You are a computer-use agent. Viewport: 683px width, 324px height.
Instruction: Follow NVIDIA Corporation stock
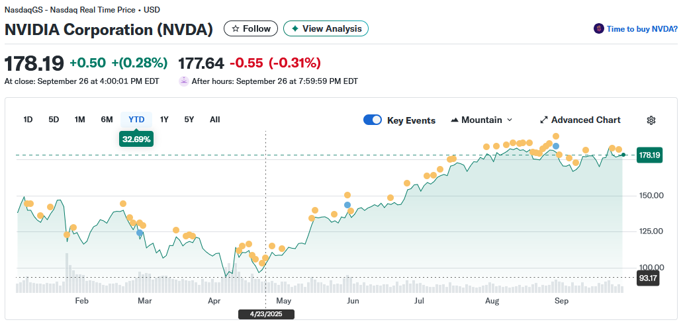(x=250, y=28)
